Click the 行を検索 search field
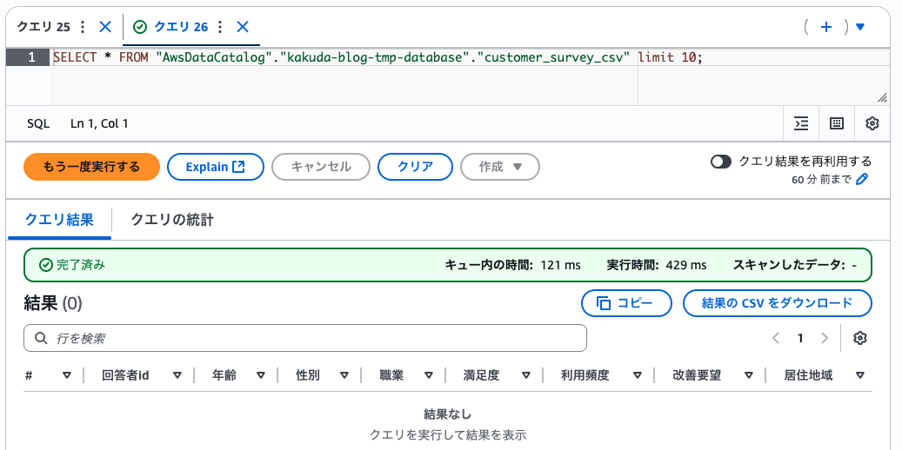Screen dimensions: 902x450 coord(304,338)
